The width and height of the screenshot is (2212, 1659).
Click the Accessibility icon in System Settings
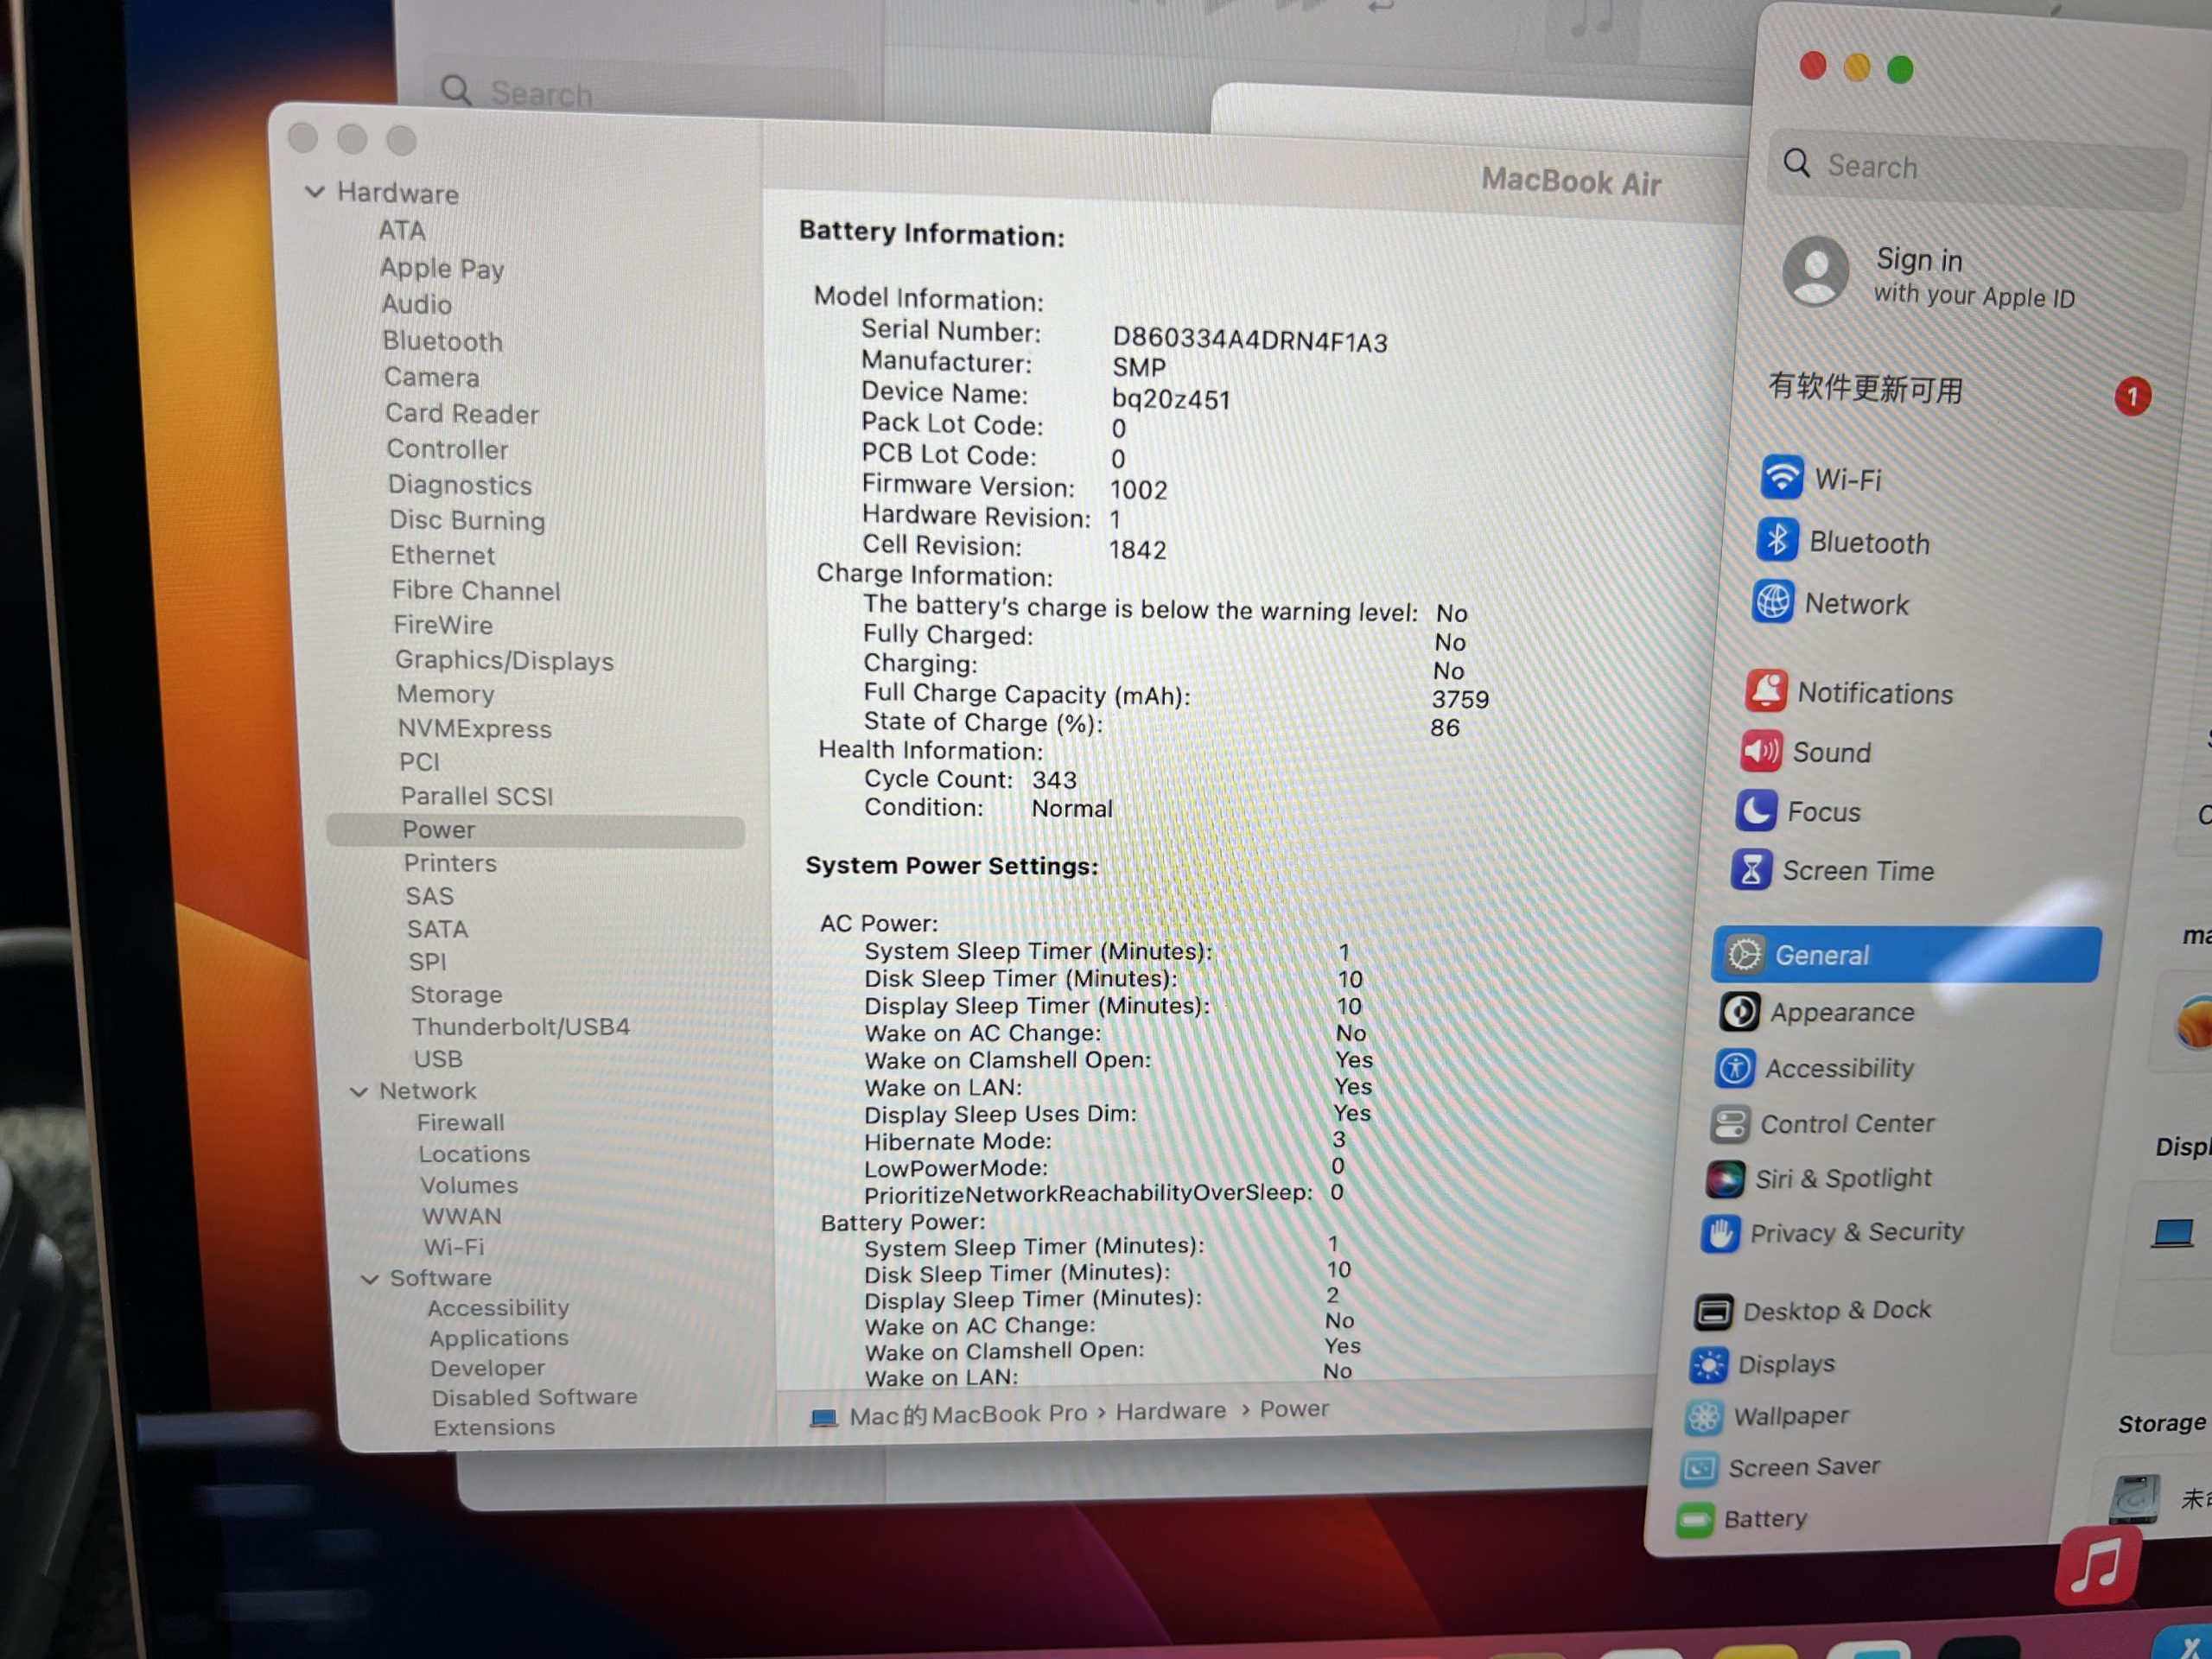pos(1735,1068)
